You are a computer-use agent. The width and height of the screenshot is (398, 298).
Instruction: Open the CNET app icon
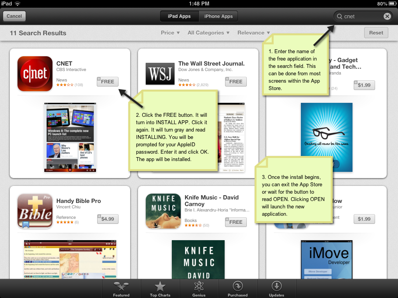click(x=35, y=74)
